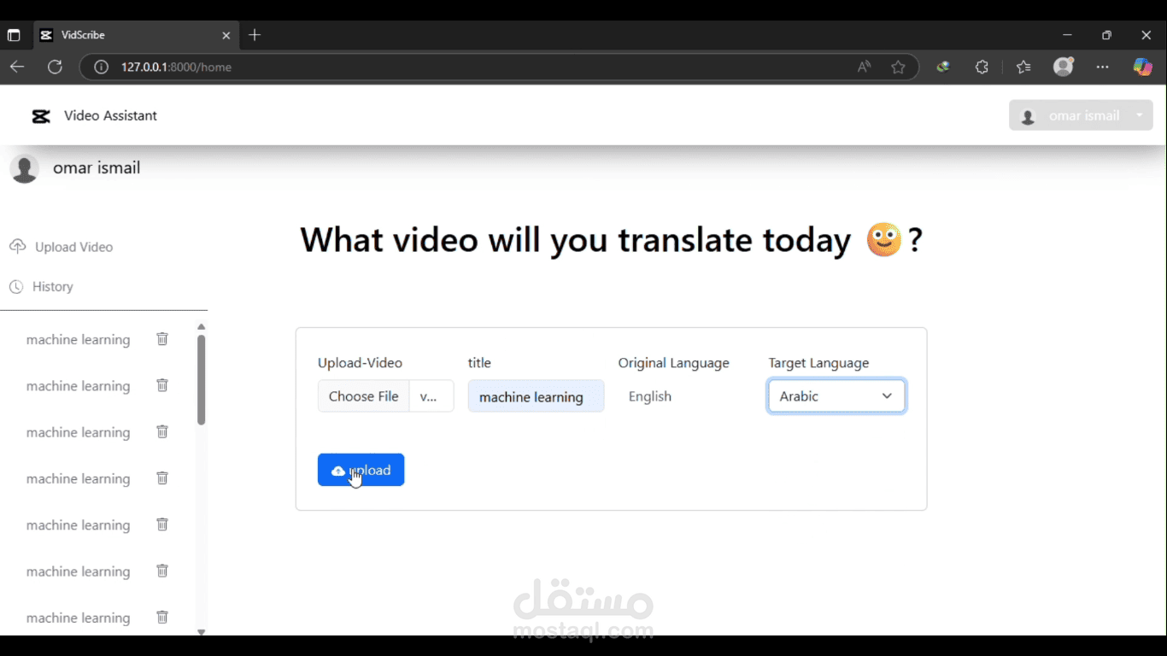
Task: Click the Choose File button
Action: 364,396
